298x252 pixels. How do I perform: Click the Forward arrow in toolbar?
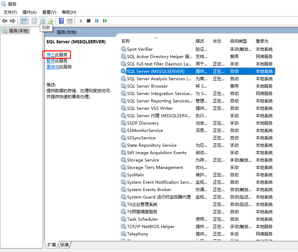click(13, 21)
